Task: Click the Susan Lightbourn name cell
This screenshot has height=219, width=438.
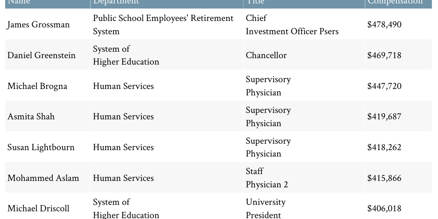Action: point(41,148)
